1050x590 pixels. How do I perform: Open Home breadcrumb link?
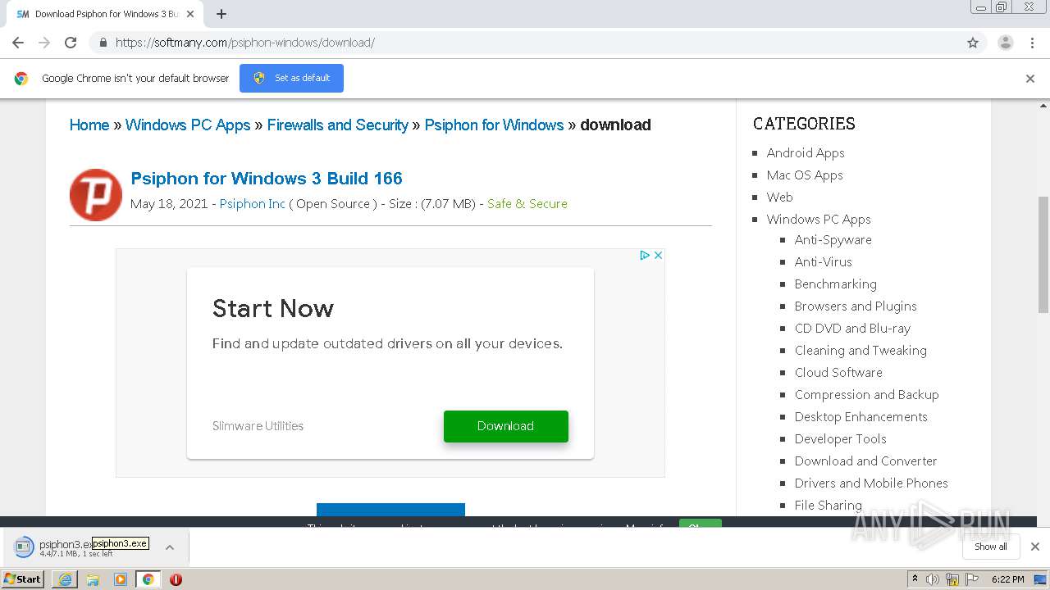[89, 125]
